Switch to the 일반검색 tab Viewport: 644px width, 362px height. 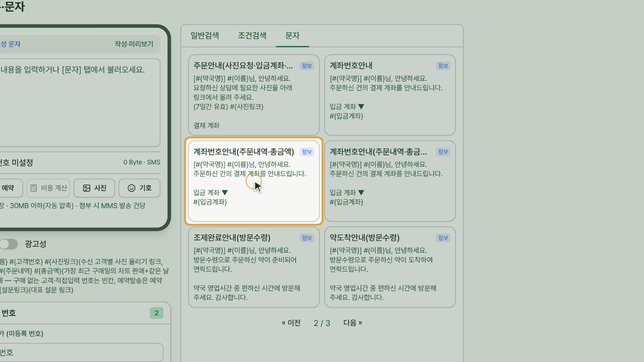[x=205, y=36]
